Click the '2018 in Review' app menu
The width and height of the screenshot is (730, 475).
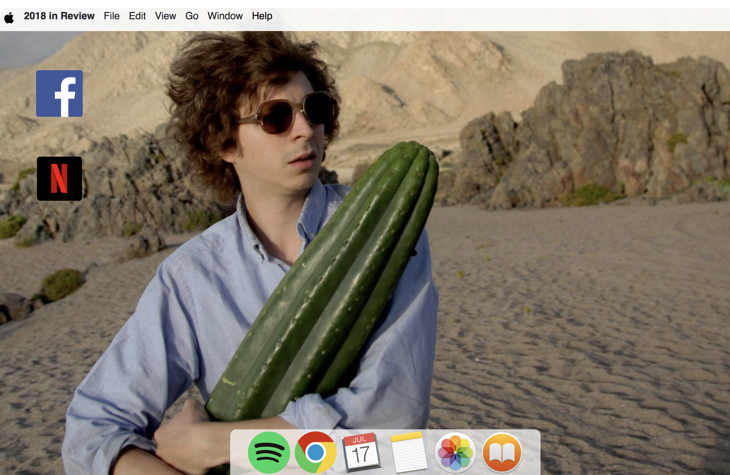(59, 16)
